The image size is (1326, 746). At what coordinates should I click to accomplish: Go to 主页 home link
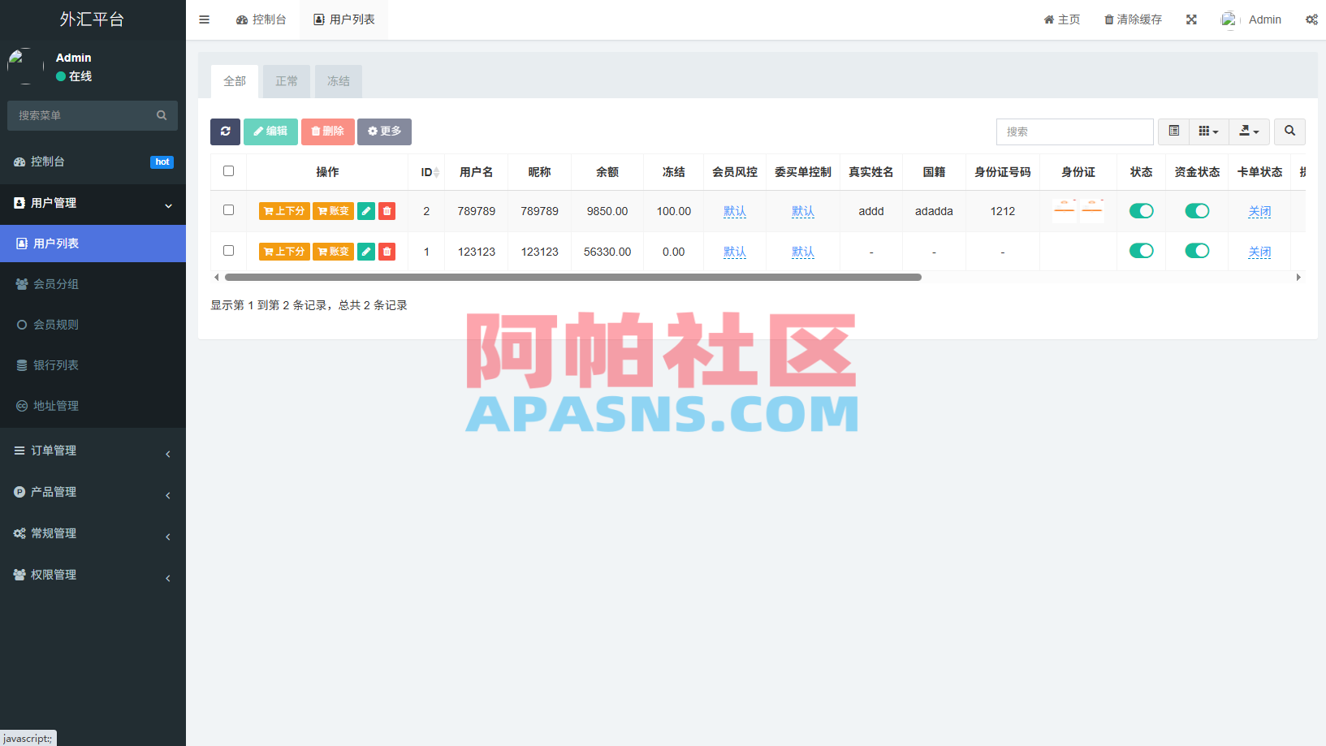click(1062, 19)
